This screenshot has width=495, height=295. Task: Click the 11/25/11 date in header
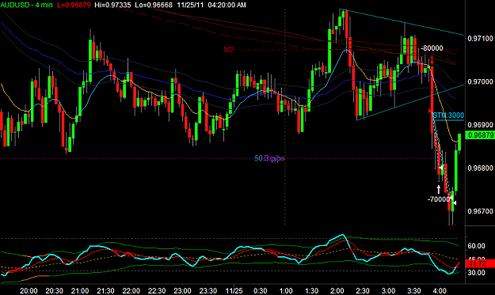190,5
